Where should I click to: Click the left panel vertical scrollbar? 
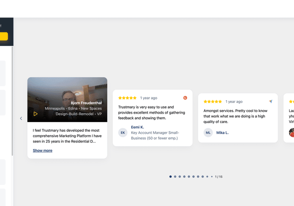(12, 101)
